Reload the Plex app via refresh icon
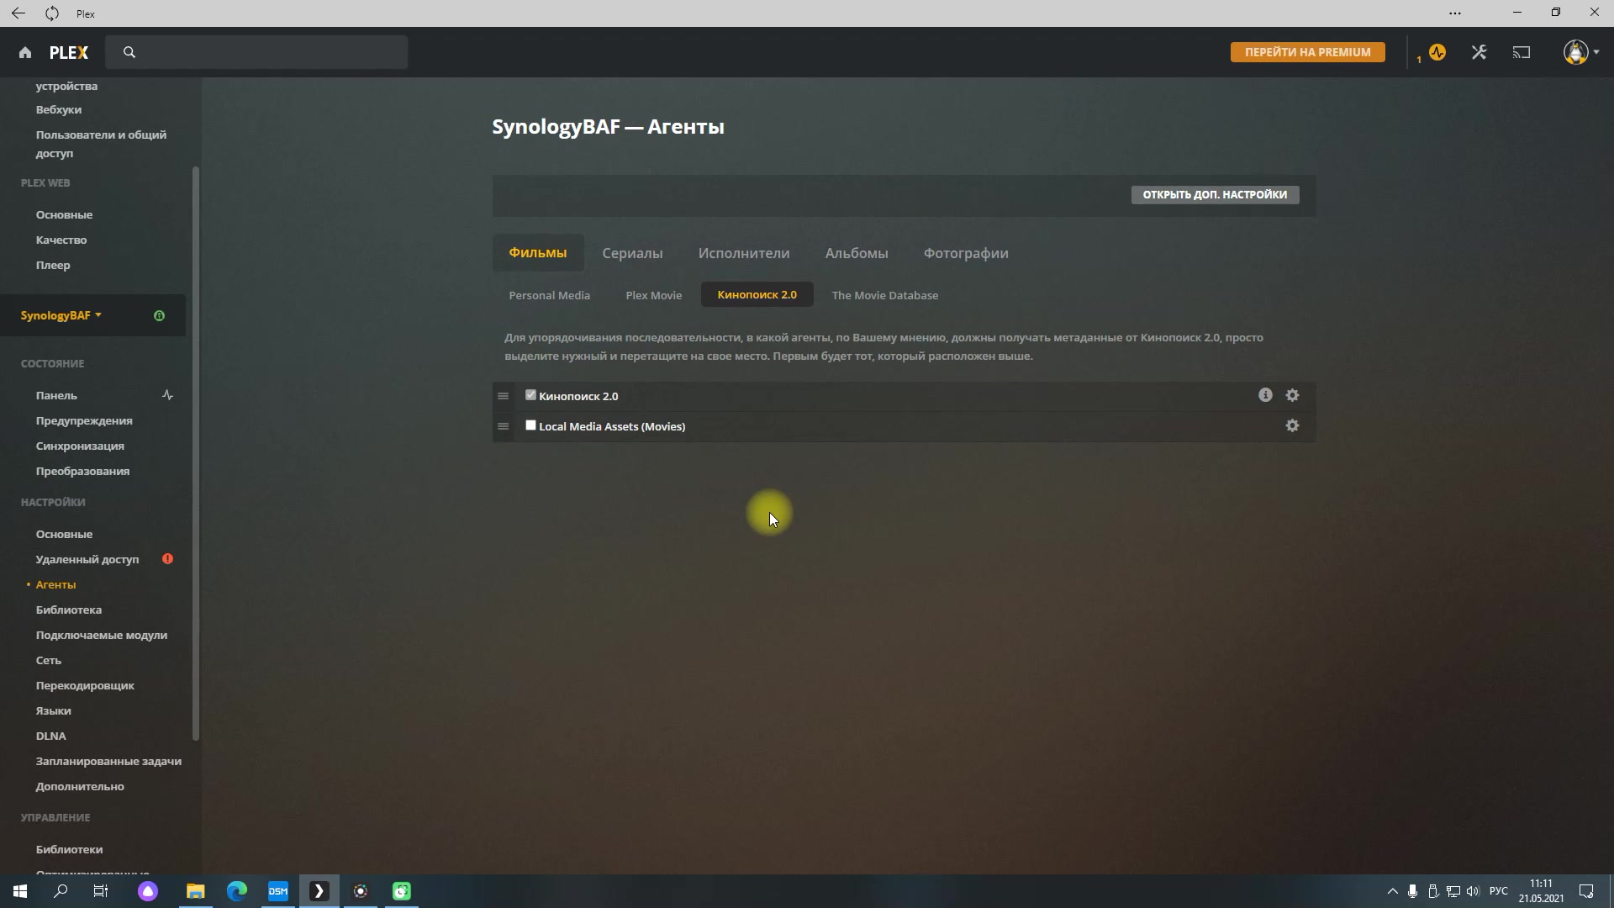This screenshot has height=908, width=1614. 52,13
